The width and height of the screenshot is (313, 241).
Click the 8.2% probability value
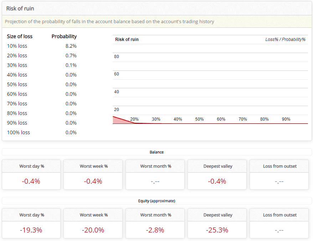coord(74,46)
